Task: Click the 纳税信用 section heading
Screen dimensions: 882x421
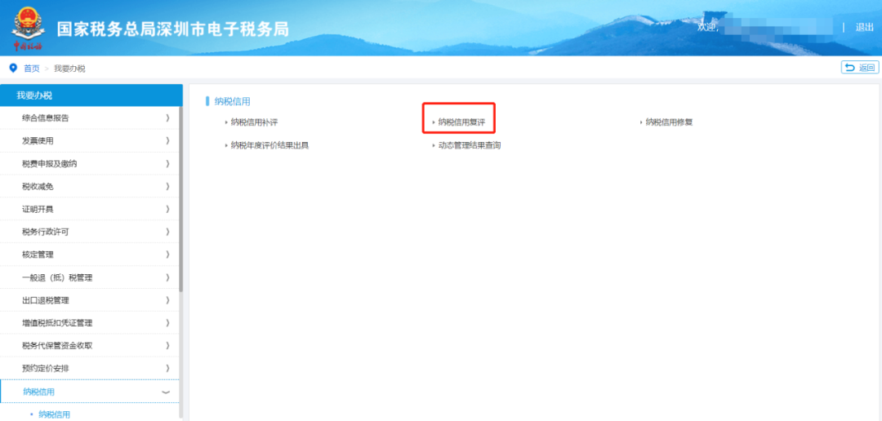Action: [232, 101]
